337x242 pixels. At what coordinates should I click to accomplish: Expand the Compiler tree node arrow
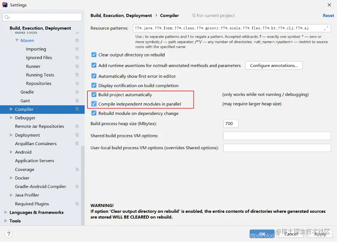tap(11, 109)
